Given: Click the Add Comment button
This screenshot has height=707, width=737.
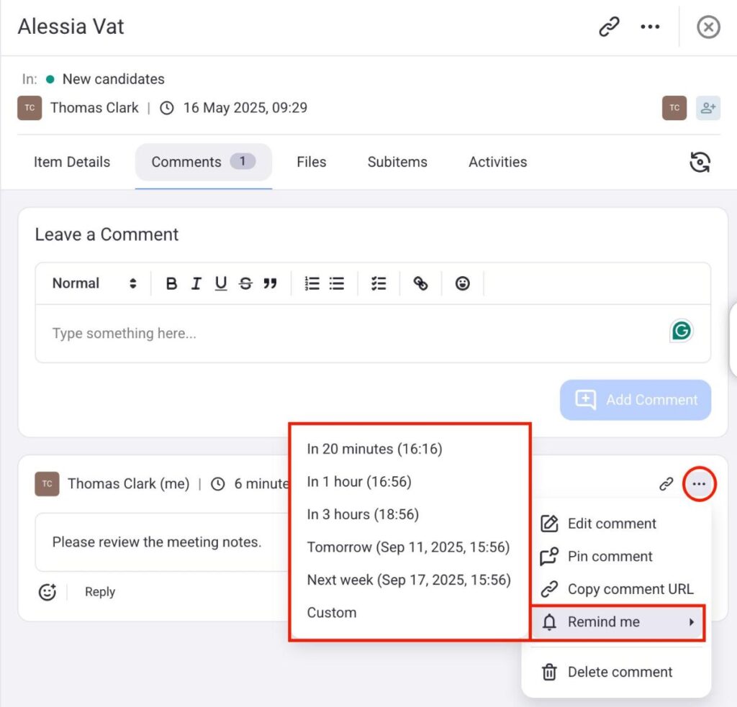Looking at the screenshot, I should click(x=636, y=400).
